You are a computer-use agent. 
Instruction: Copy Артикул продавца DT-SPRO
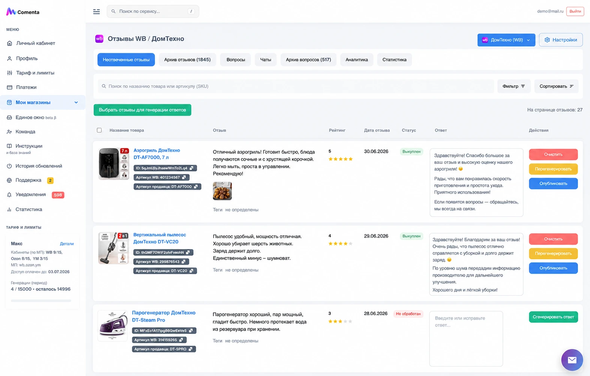pos(190,349)
